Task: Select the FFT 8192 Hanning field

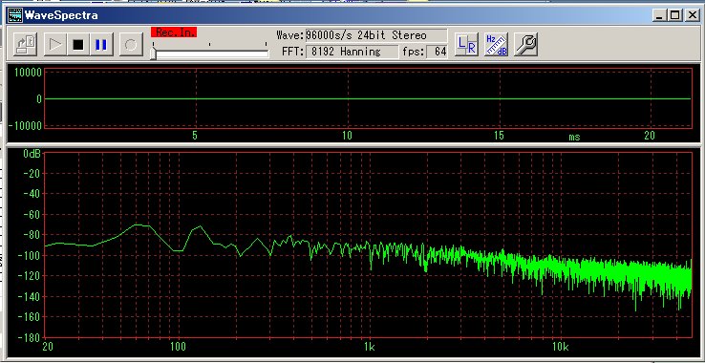Action: [x=352, y=52]
